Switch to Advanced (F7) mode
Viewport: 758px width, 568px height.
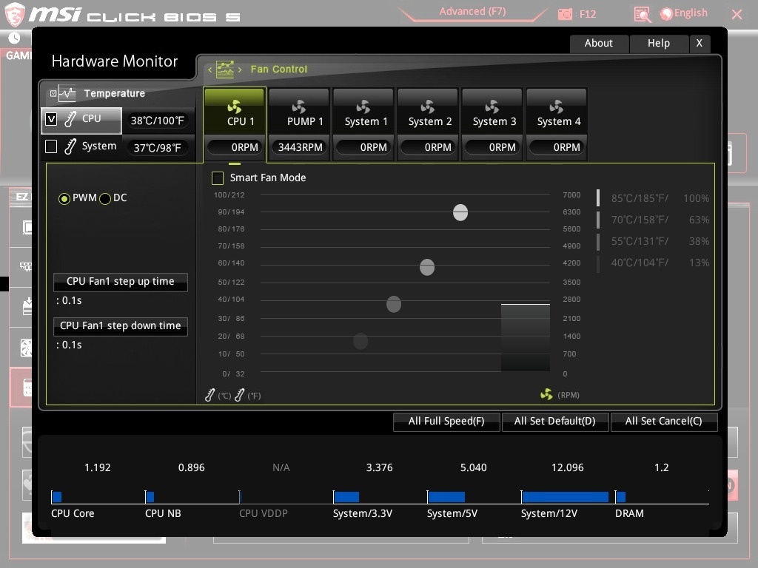point(472,12)
